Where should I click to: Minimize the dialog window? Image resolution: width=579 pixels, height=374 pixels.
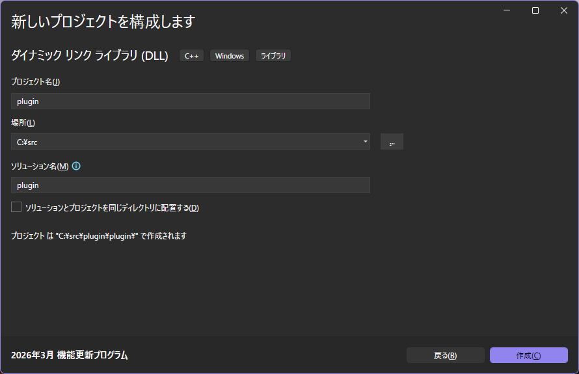pos(507,10)
